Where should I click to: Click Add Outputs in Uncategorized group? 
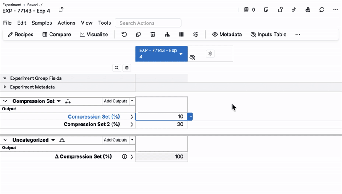click(115, 139)
